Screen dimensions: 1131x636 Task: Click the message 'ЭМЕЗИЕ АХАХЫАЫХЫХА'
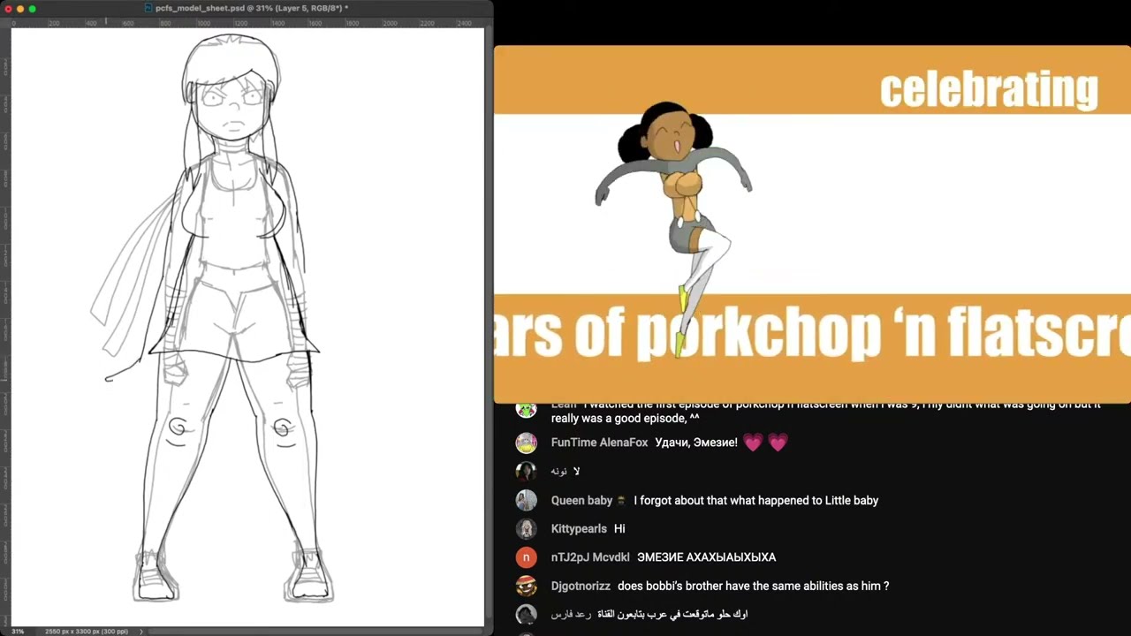706,557
